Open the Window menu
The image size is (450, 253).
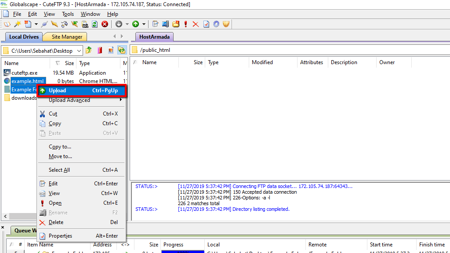click(x=91, y=14)
